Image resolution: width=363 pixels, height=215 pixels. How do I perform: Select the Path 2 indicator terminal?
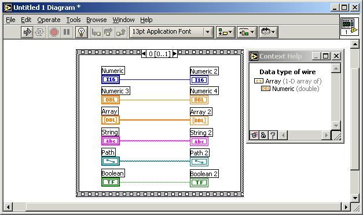(x=199, y=162)
